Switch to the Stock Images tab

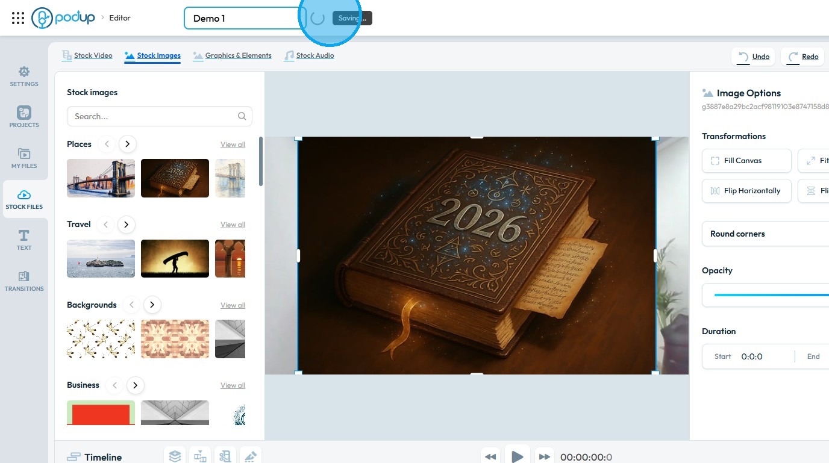152,55
